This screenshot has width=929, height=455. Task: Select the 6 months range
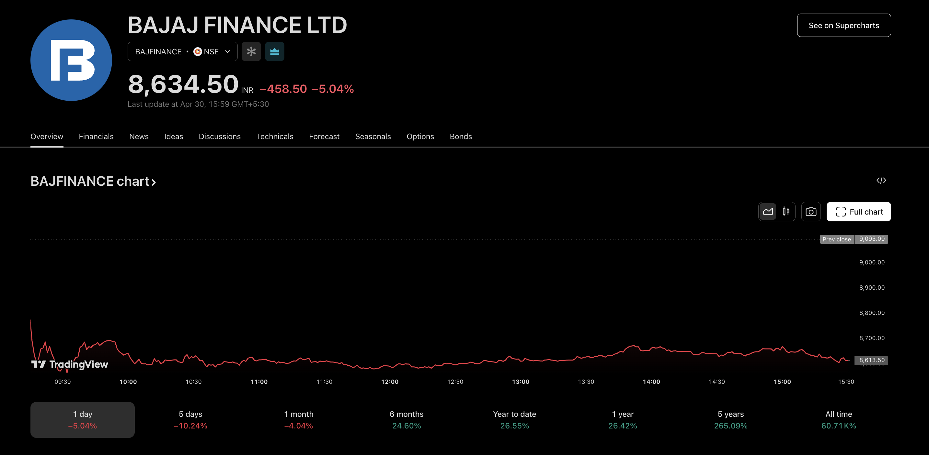(407, 420)
